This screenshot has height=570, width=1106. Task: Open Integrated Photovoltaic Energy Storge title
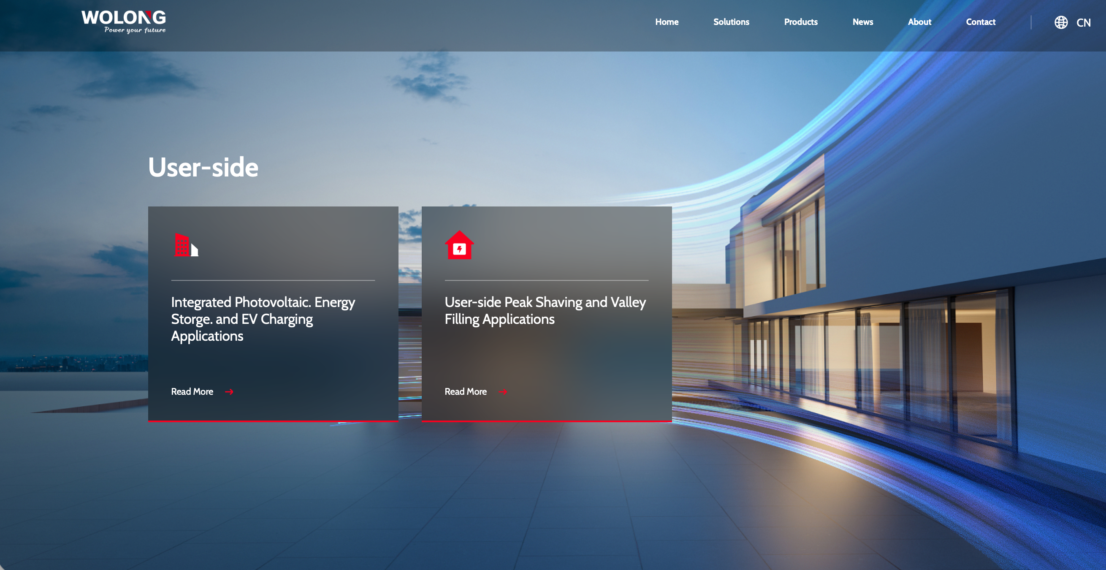point(263,319)
